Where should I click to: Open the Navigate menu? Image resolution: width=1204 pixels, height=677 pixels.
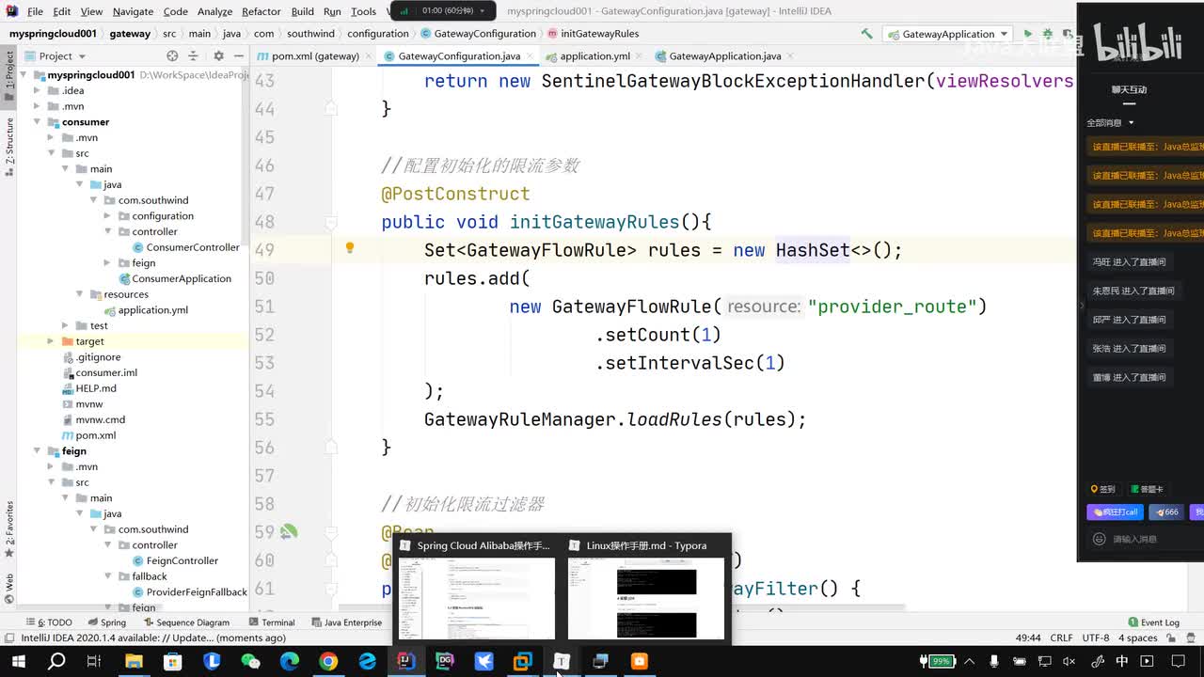(133, 11)
